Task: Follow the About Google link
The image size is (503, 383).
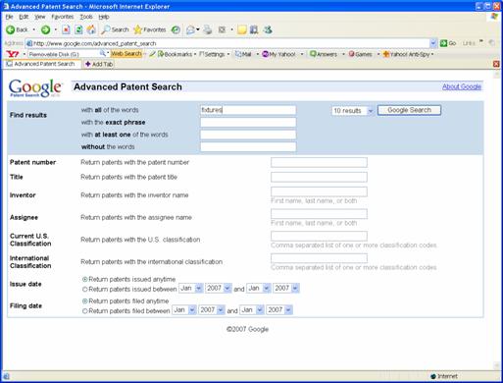Action: click(x=462, y=86)
